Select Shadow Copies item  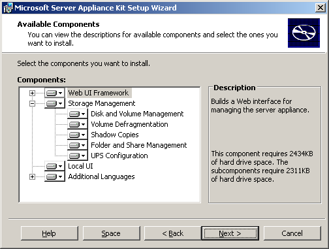(115, 135)
